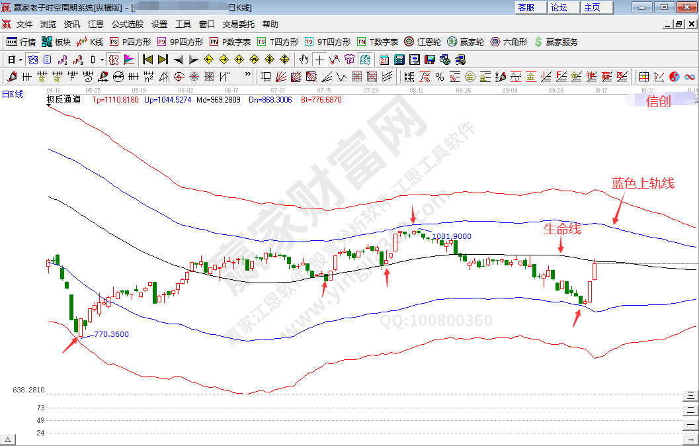Viewport: 699px width, 446px height.
Task: Toggle the blue knot pattern icon
Action: 32,60
